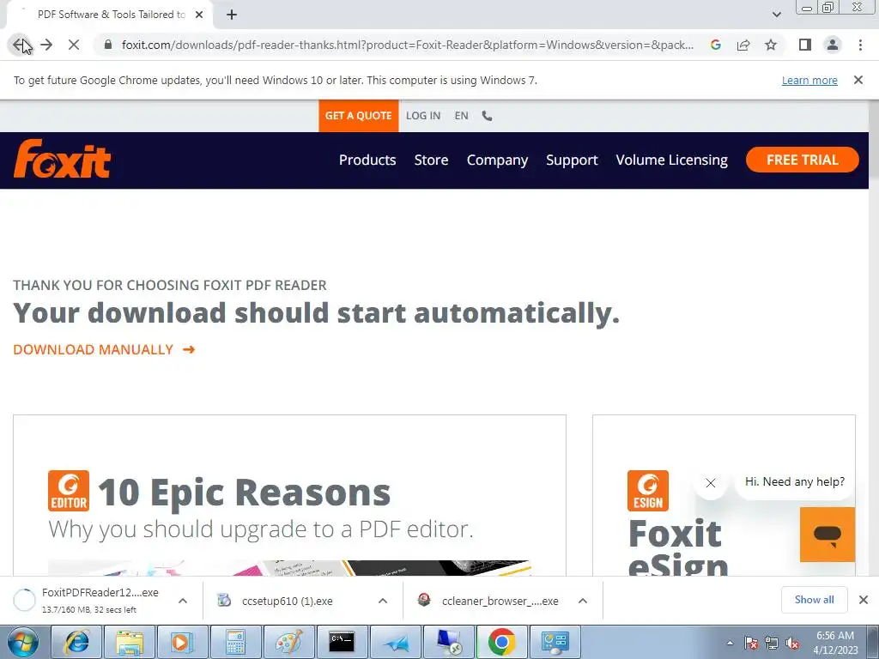Open a new tab with the plus button
Viewport: 879px width, 659px height.
pyautogui.click(x=232, y=15)
